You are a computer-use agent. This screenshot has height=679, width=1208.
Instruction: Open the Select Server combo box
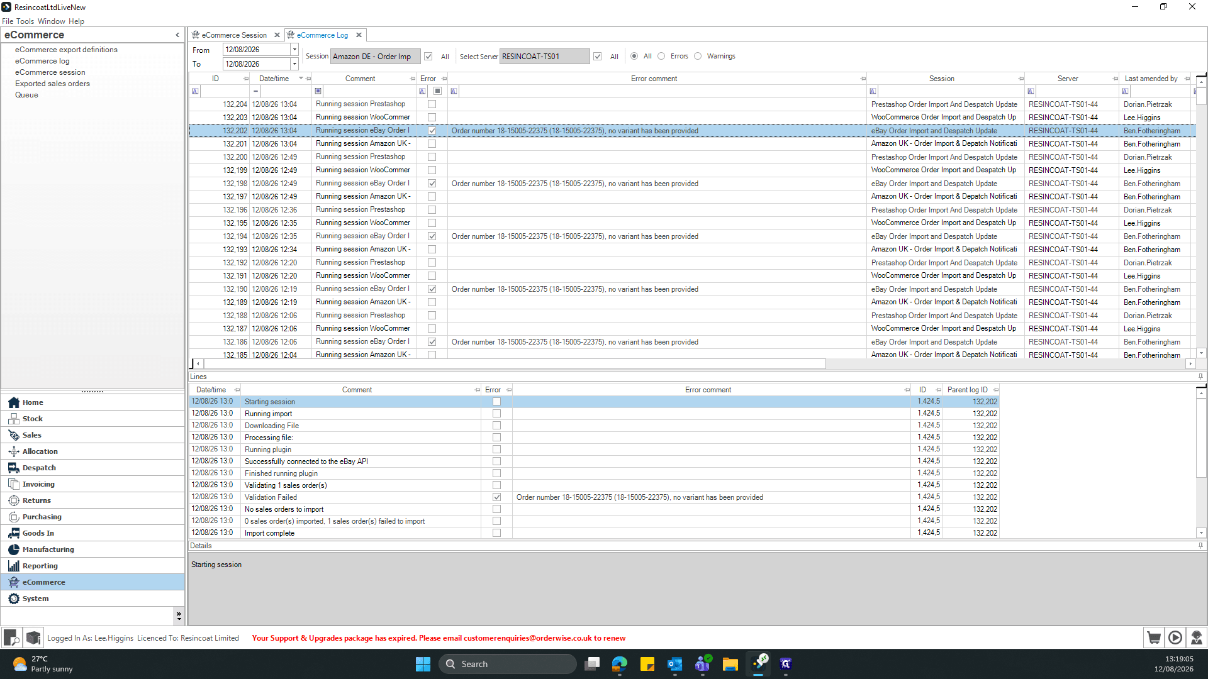(544, 57)
